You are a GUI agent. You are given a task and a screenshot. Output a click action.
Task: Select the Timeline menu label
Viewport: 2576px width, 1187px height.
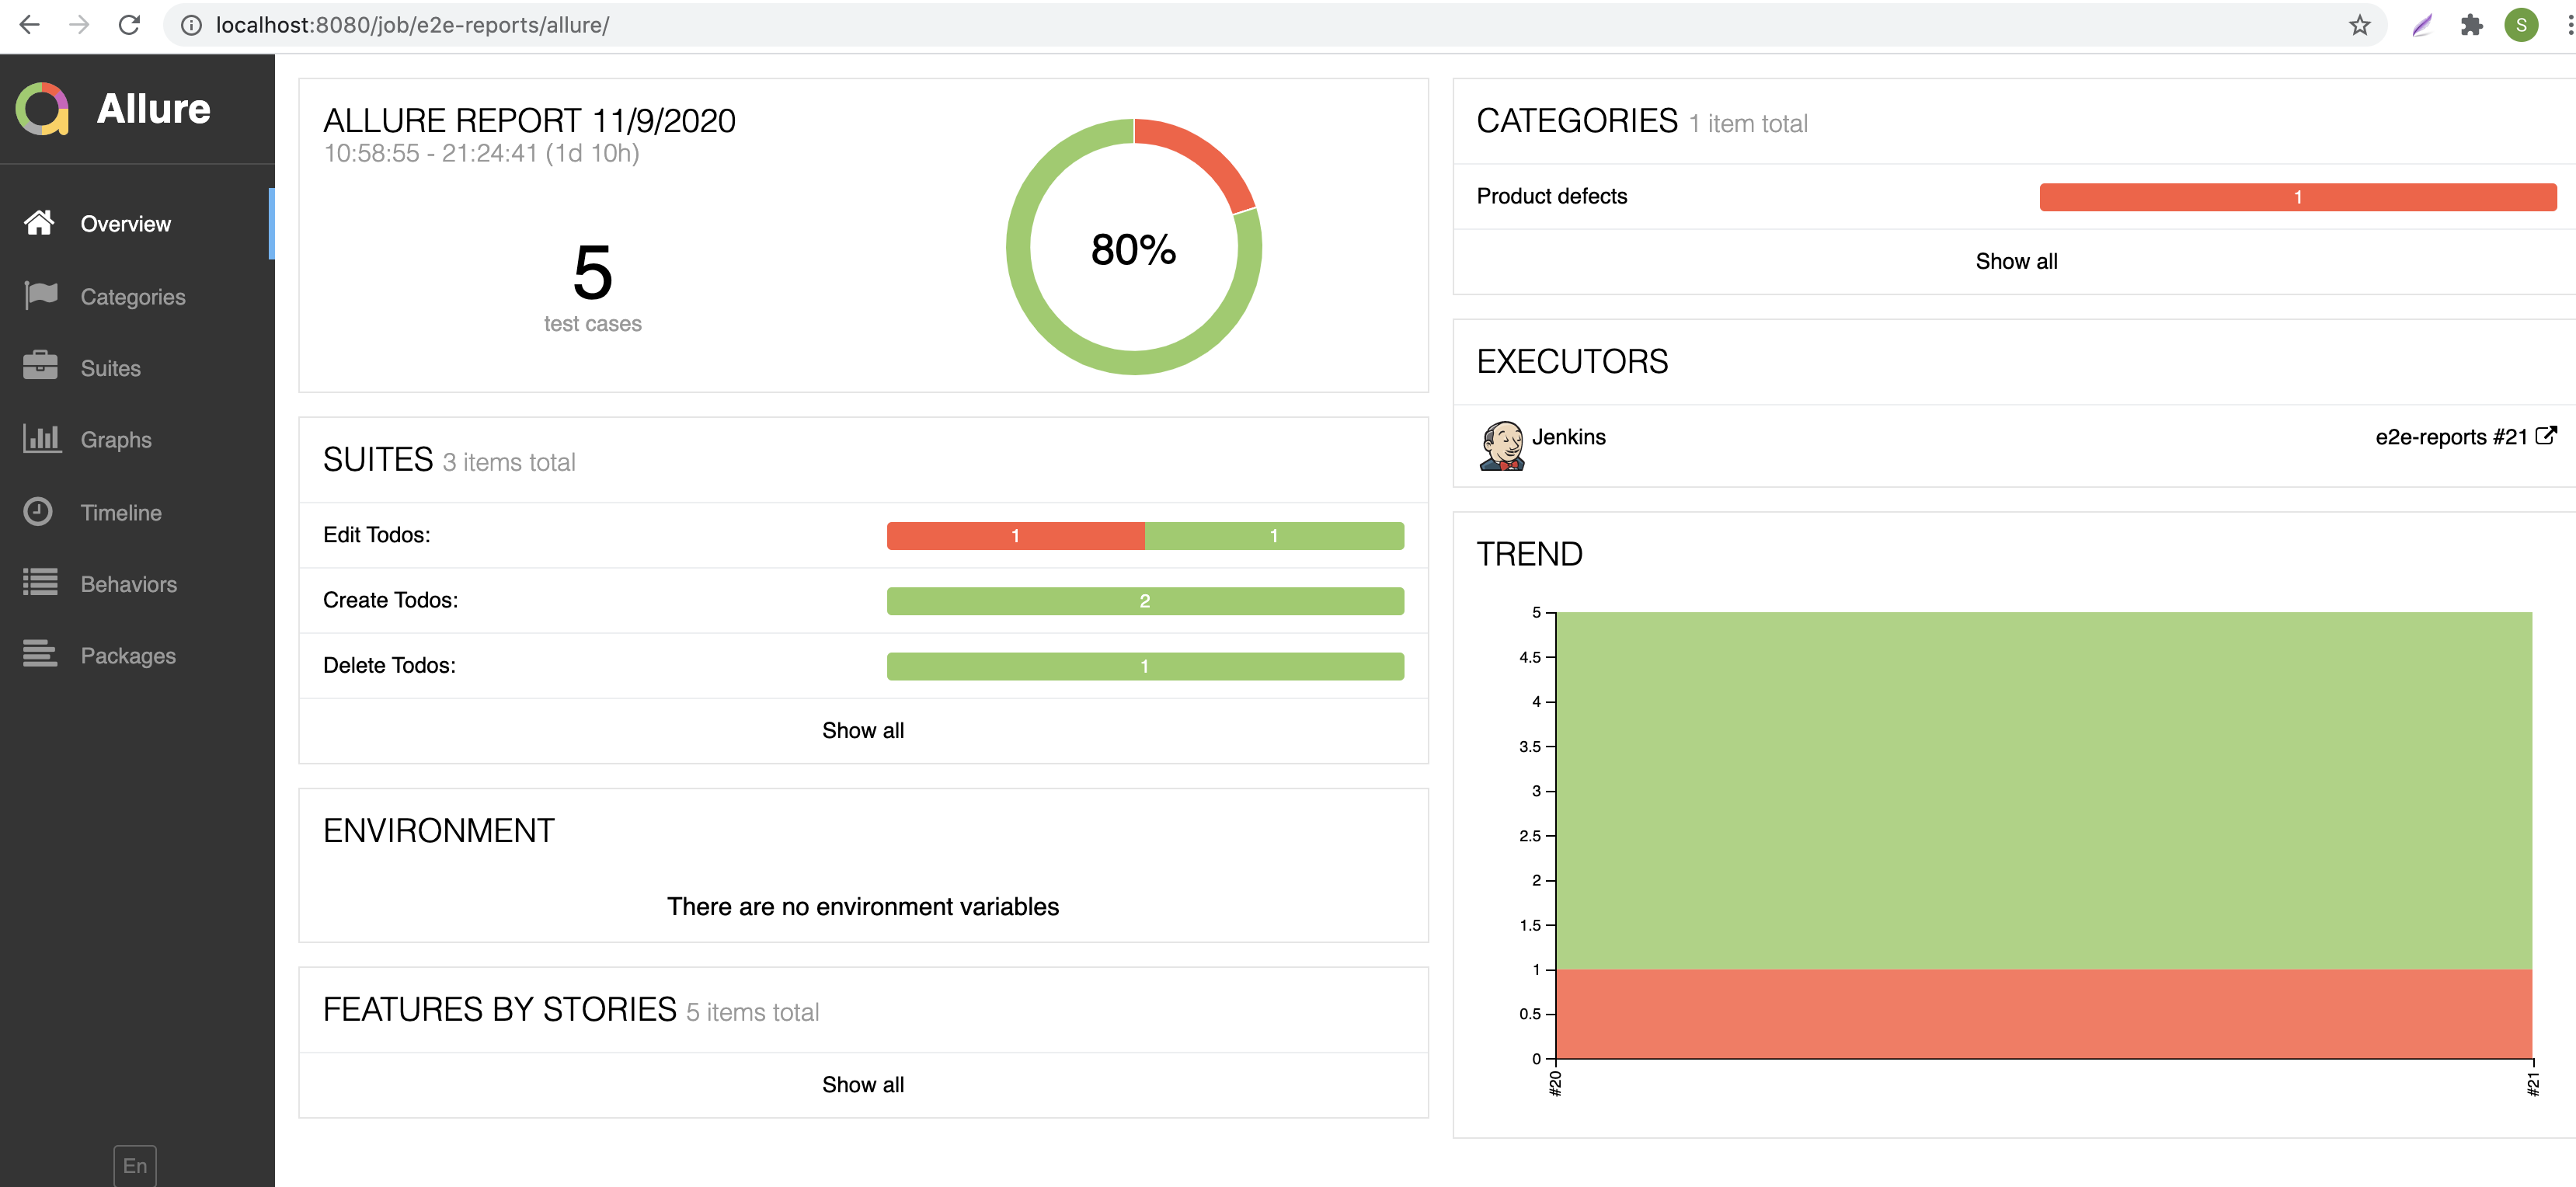(121, 512)
